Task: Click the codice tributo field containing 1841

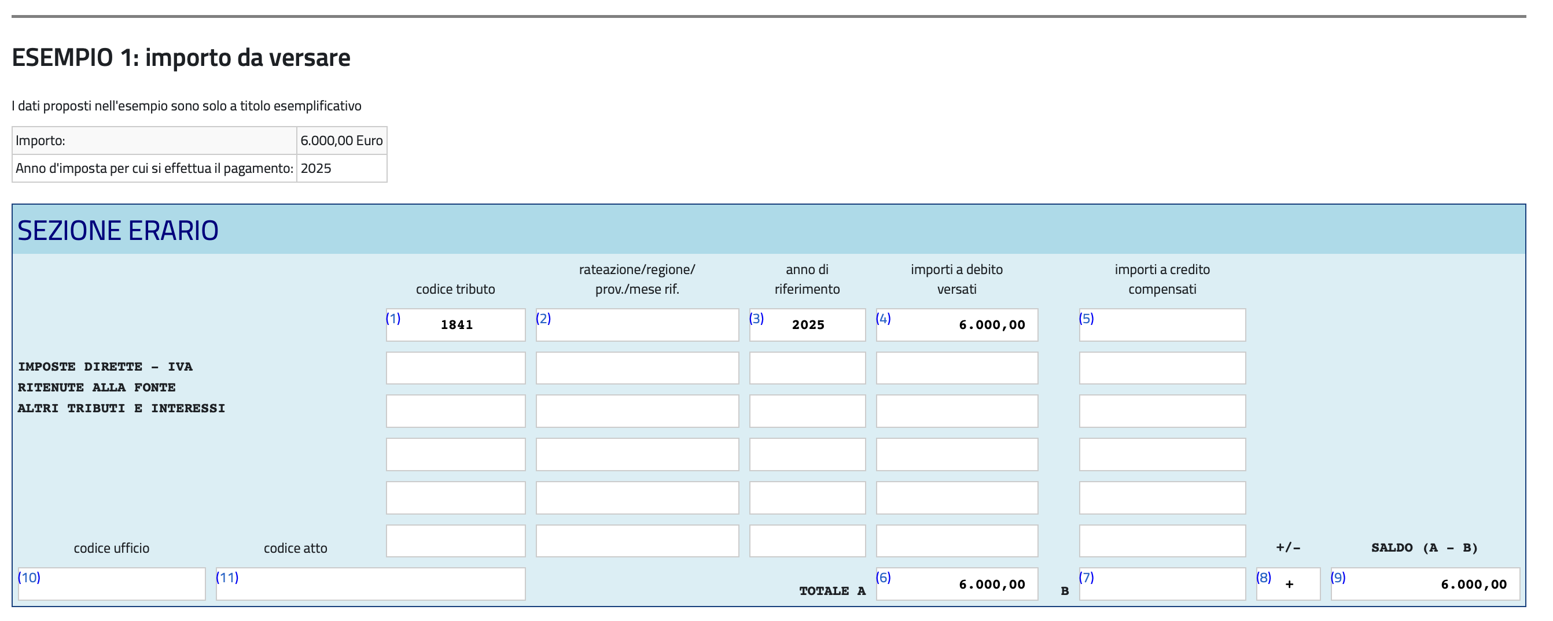Action: 455,324
